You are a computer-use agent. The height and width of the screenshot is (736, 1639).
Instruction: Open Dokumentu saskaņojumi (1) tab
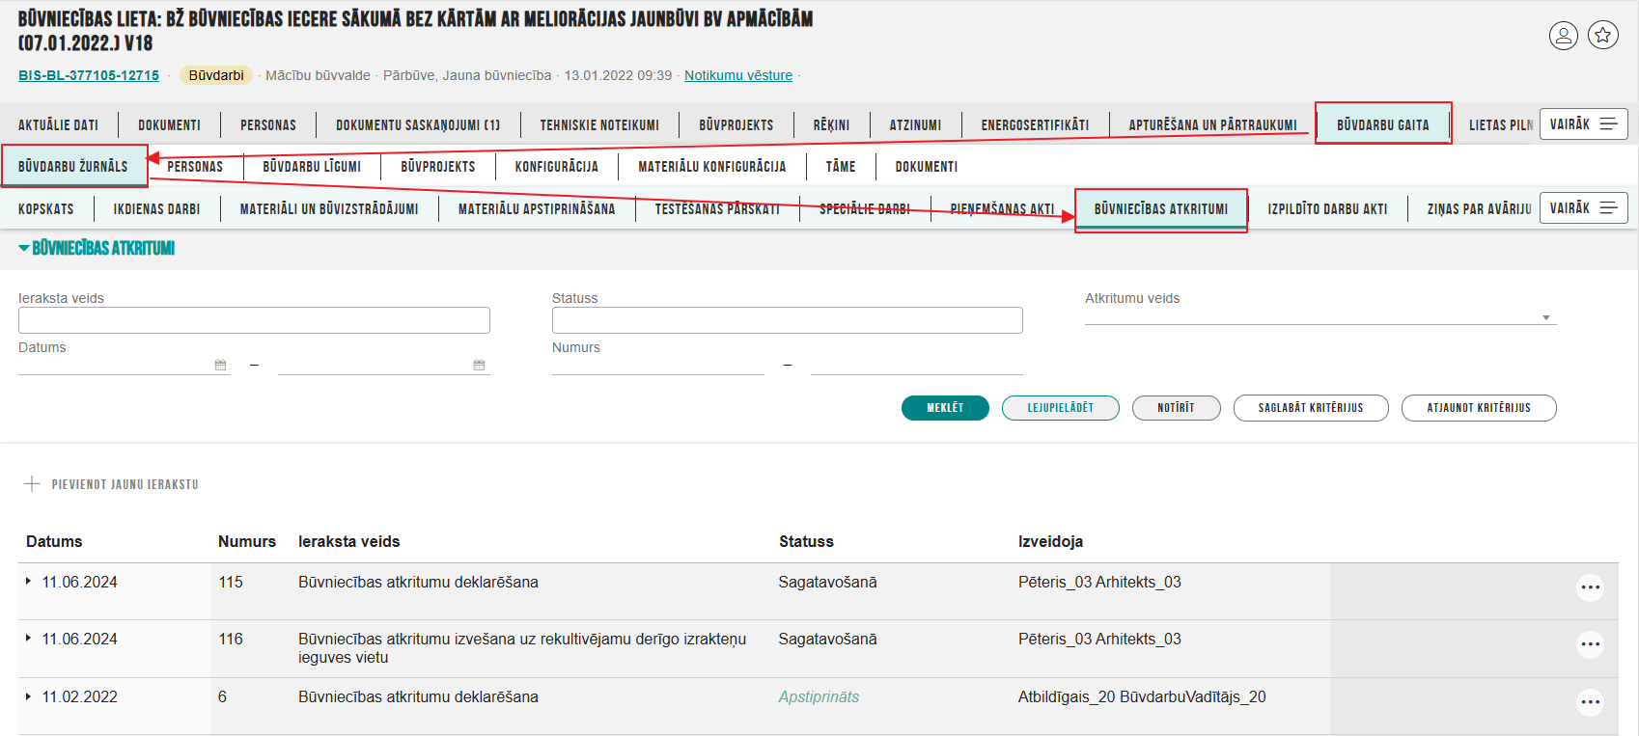point(418,125)
